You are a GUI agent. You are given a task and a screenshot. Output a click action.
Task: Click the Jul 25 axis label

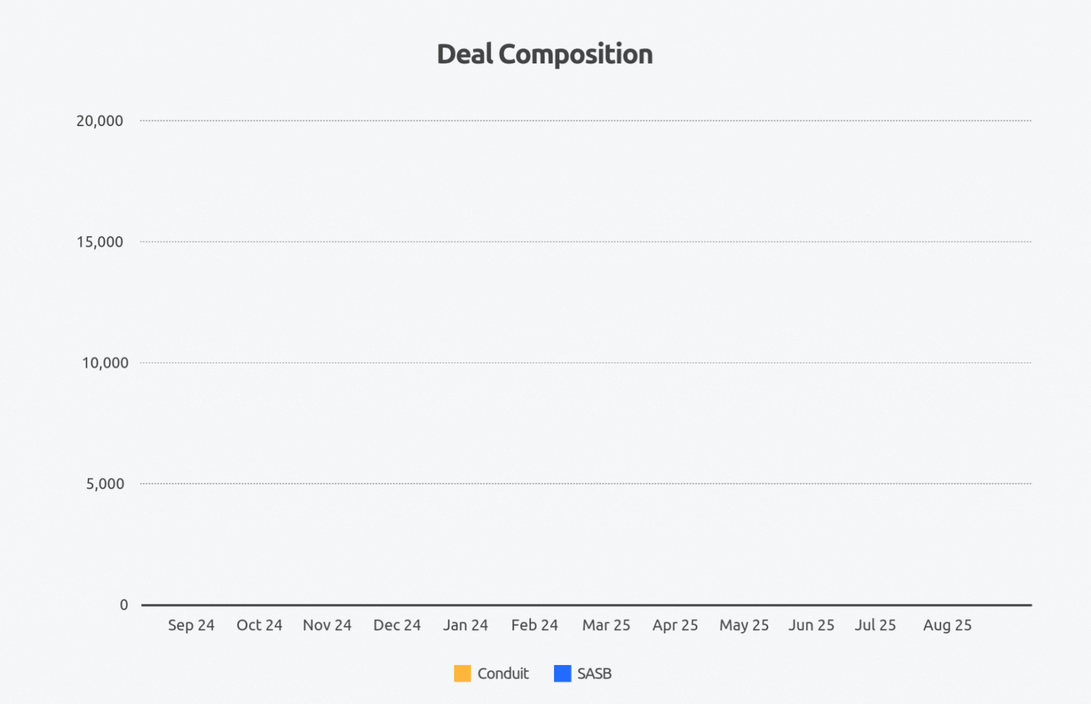click(x=875, y=625)
